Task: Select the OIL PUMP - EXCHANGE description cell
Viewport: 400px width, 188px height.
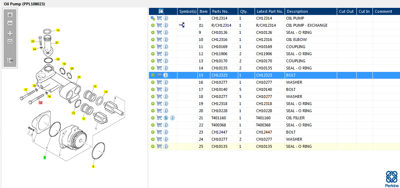Action: pos(307,25)
